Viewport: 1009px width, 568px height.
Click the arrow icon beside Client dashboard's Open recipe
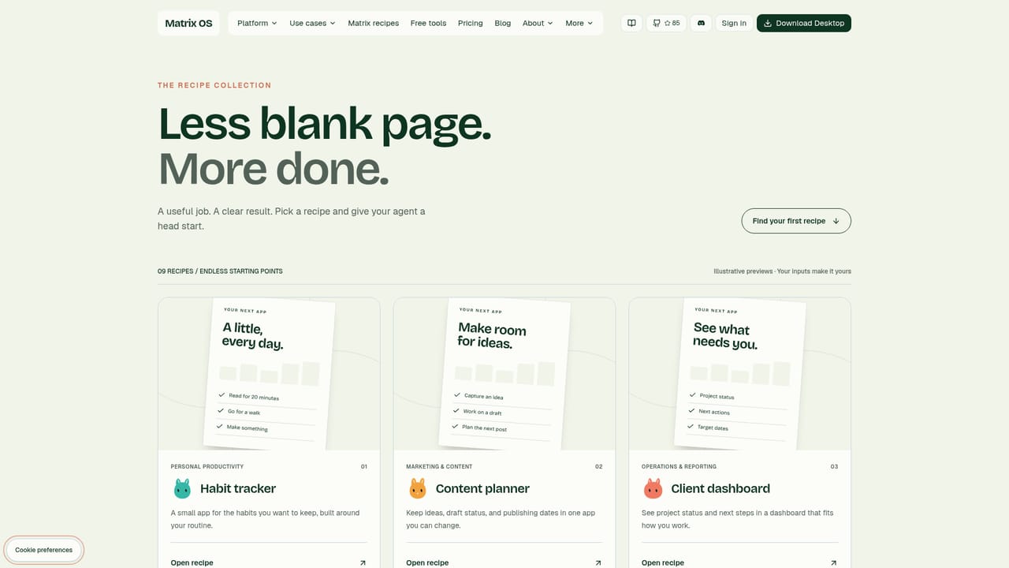834,562
